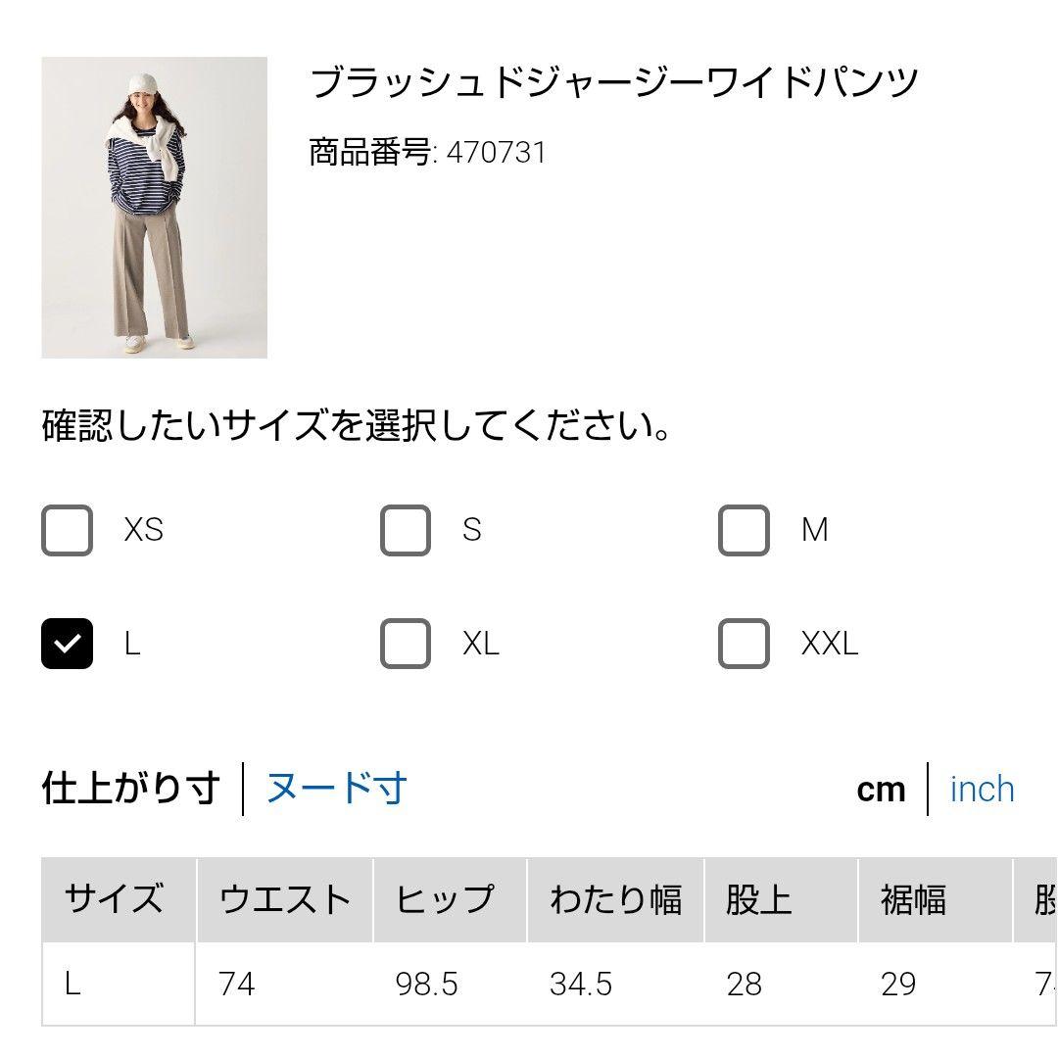Switch to the ヌード寸 tab
Viewport: 1058px width, 1058px height.
pos(336,789)
